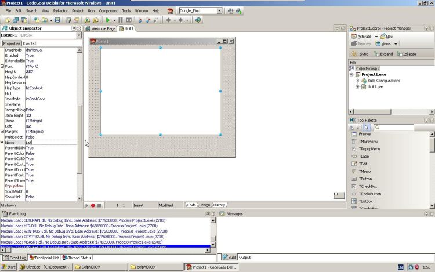Image resolution: width=435 pixels, height=272 pixels.
Task: Open the Thread Status tab
Action: (x=77, y=258)
